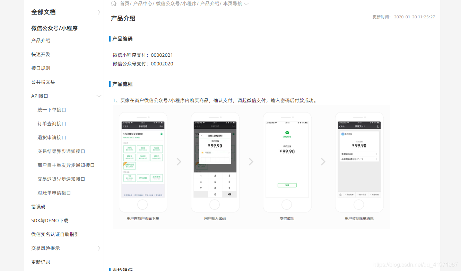
Task: Open 接口规则 in sidebar
Action: [41, 68]
